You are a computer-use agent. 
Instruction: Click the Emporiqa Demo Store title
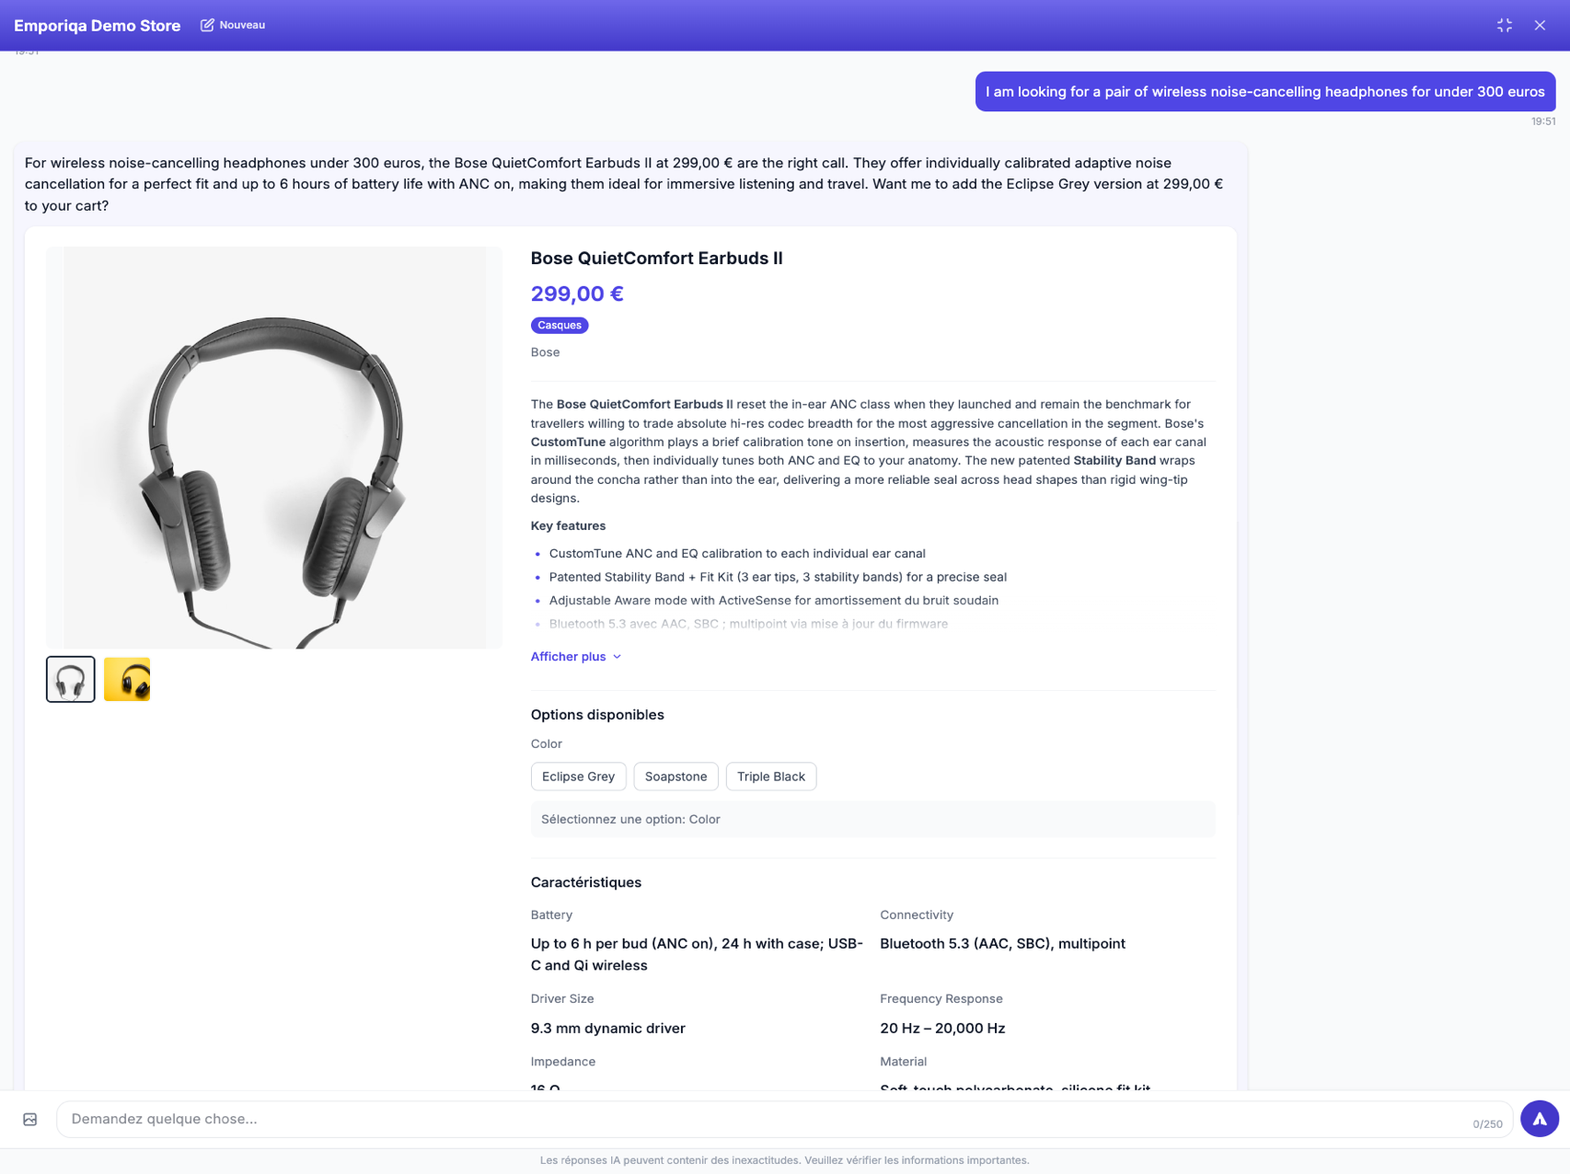point(98,26)
